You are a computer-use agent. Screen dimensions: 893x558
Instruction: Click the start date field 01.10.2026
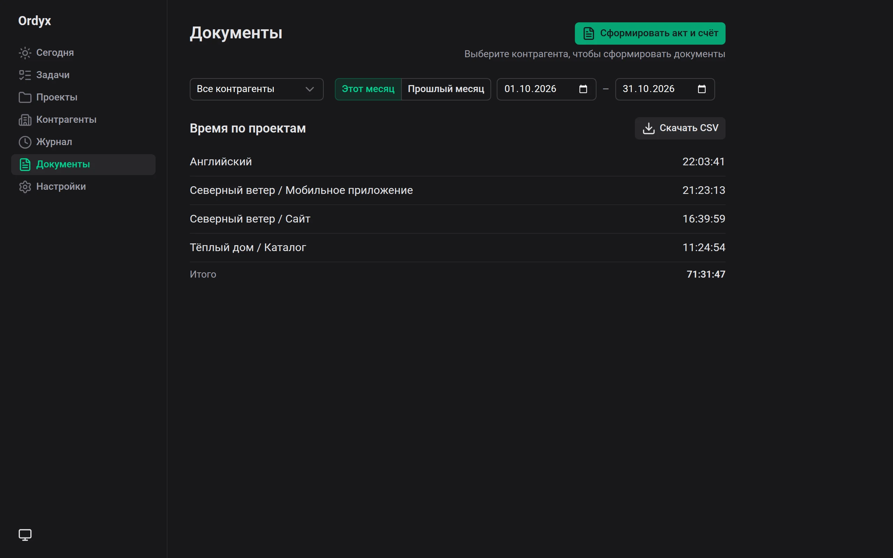point(546,89)
